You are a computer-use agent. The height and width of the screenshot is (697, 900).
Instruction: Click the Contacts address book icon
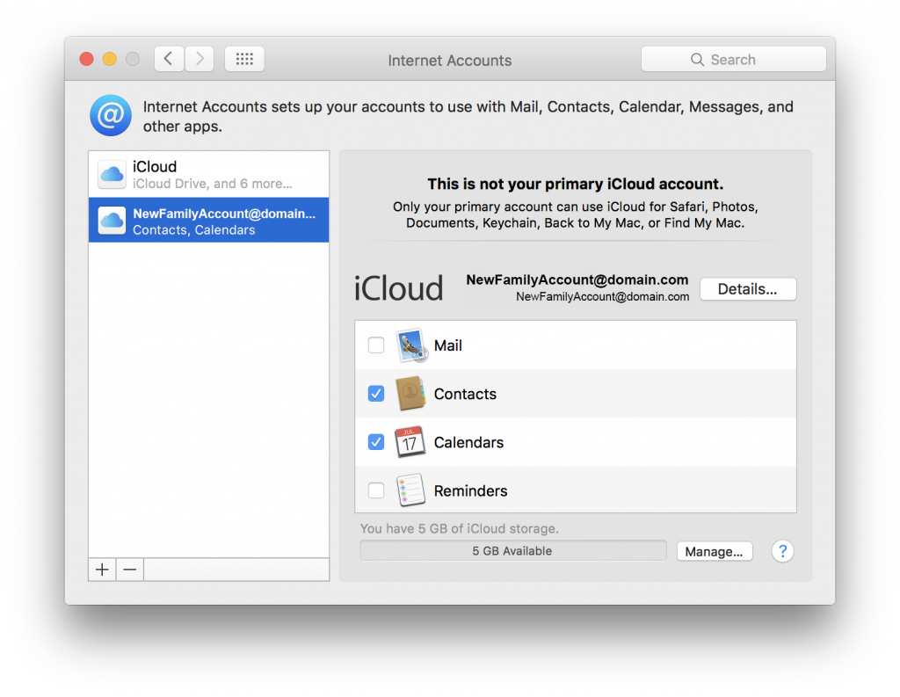pos(410,394)
